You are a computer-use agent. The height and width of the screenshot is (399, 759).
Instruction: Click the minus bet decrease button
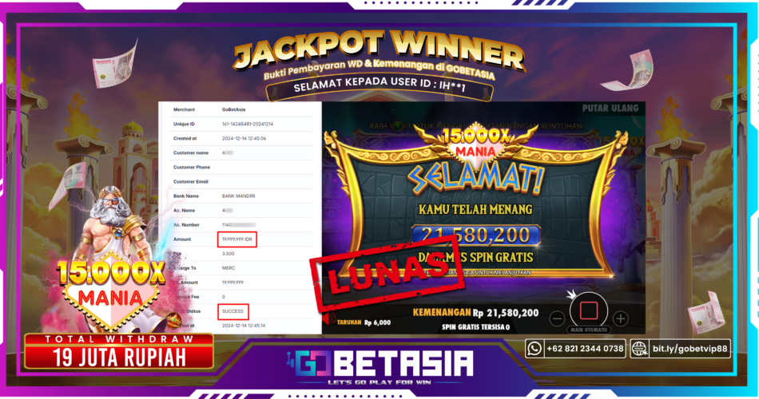(557, 318)
